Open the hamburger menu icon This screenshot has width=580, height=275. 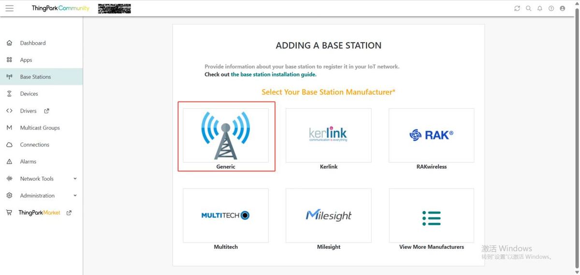pos(9,8)
